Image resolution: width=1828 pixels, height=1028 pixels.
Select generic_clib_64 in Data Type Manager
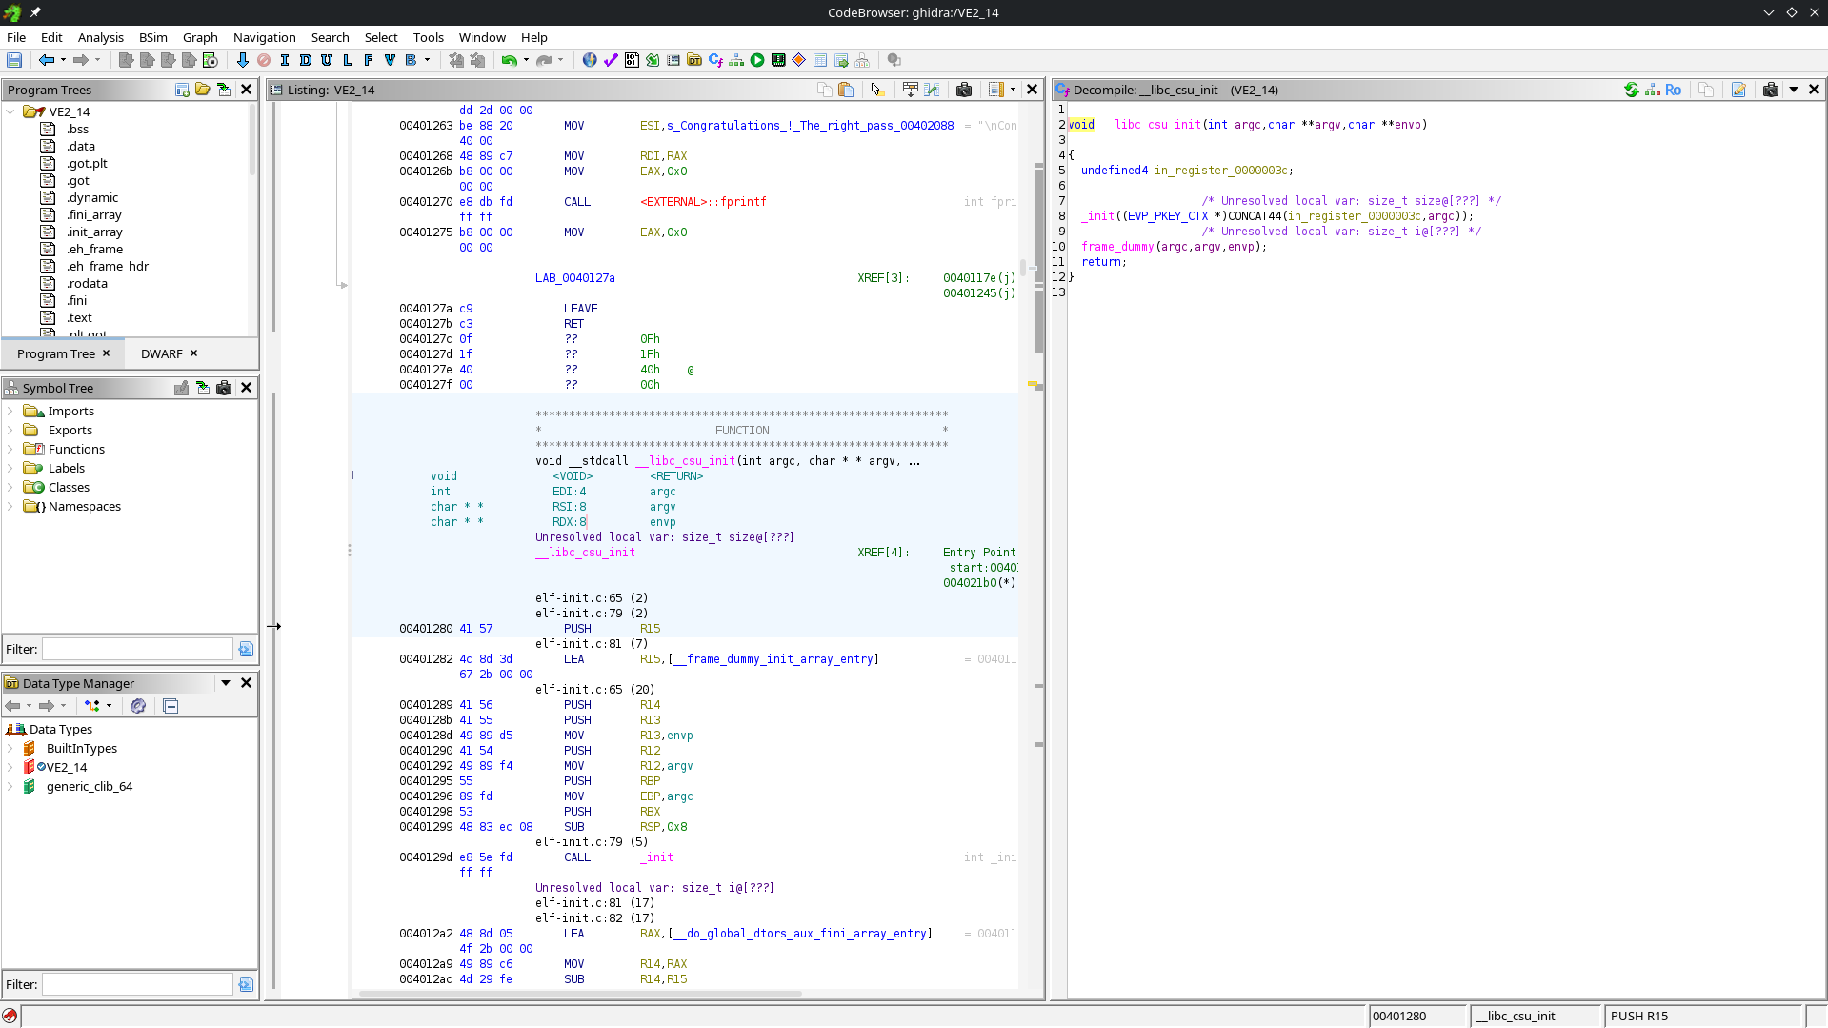point(90,786)
